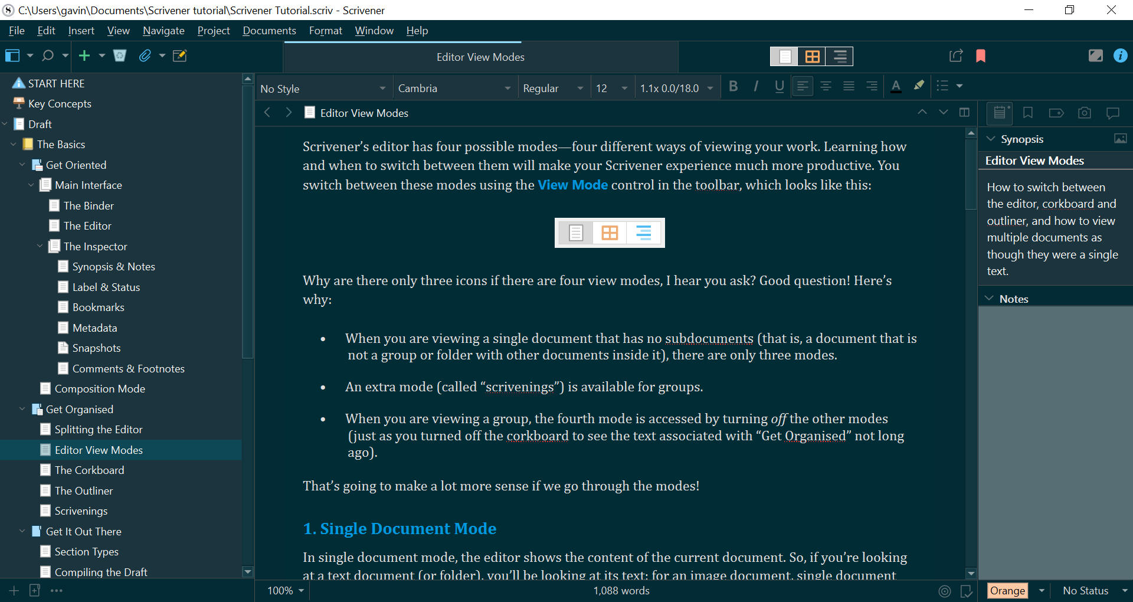The height and width of the screenshot is (602, 1133).
Task: Collapse the Notes section
Action: 990,299
